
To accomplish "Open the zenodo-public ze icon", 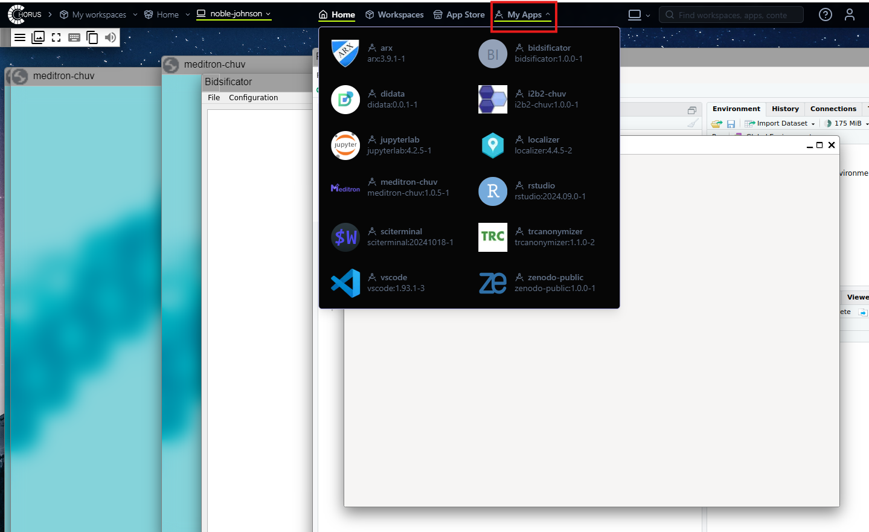I will pyautogui.click(x=493, y=283).
